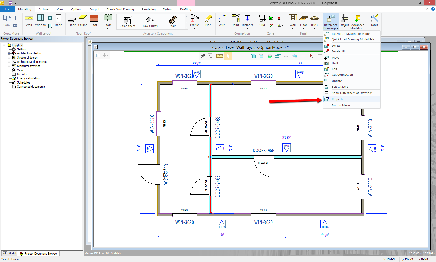The width and height of the screenshot is (436, 262).
Task: Toggle the pin icon on the drawing toolbar
Action: (x=203, y=56)
